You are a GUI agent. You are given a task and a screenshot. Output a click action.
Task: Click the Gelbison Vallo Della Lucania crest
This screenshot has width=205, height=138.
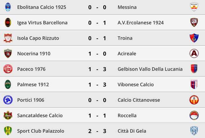click(194, 69)
